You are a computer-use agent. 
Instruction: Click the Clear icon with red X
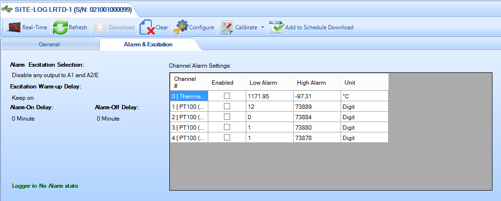(147, 27)
